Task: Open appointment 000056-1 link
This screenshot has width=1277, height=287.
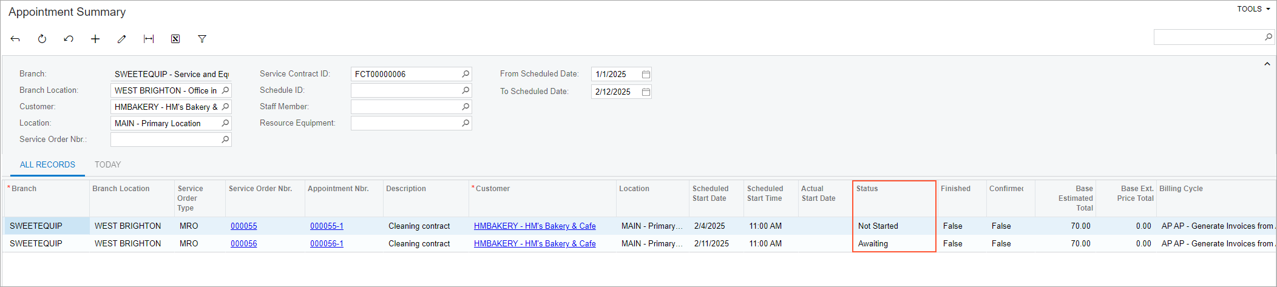Action: (x=327, y=243)
